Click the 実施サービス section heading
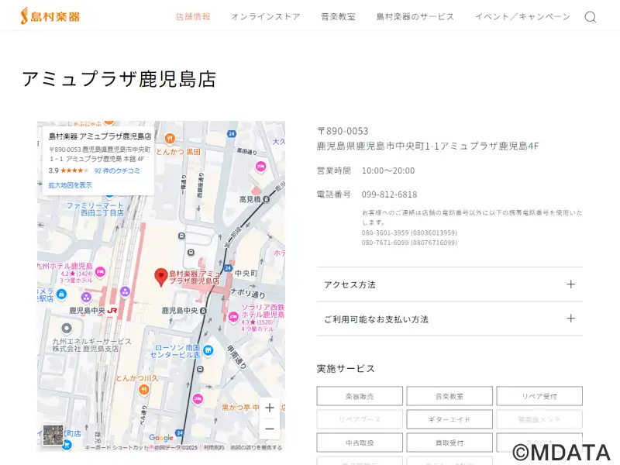The height and width of the screenshot is (465, 620). (346, 369)
